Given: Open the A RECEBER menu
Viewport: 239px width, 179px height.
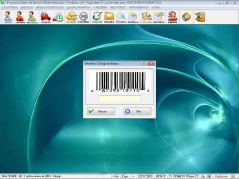Looking at the screenshot, I should click(100, 8).
